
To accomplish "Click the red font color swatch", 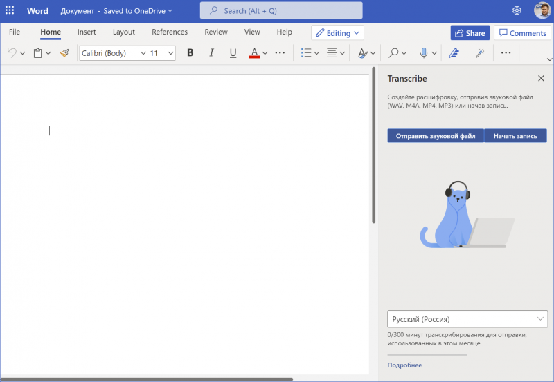I will click(x=254, y=53).
